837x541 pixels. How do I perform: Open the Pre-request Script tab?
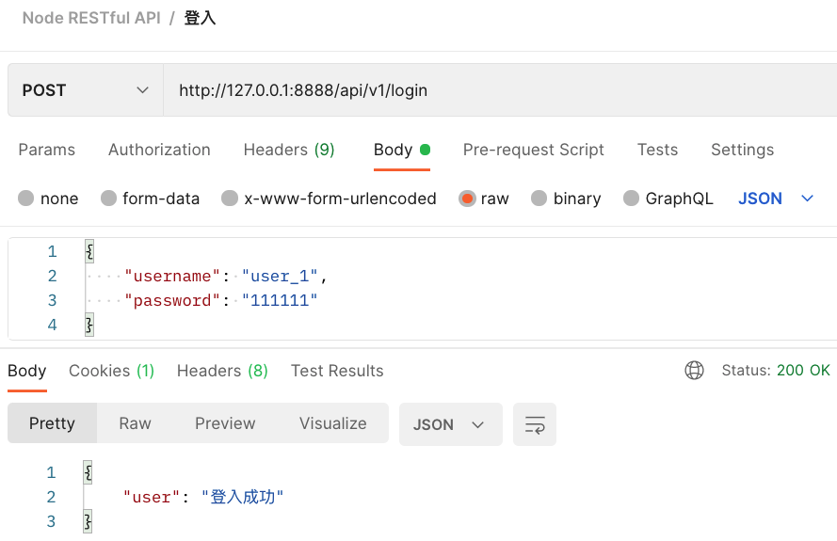pyautogui.click(x=533, y=150)
